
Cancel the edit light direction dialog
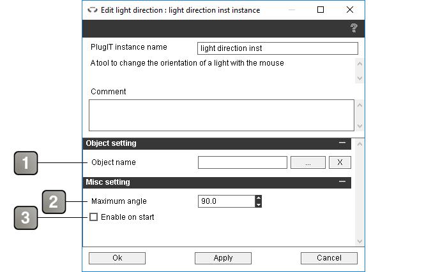click(x=329, y=258)
